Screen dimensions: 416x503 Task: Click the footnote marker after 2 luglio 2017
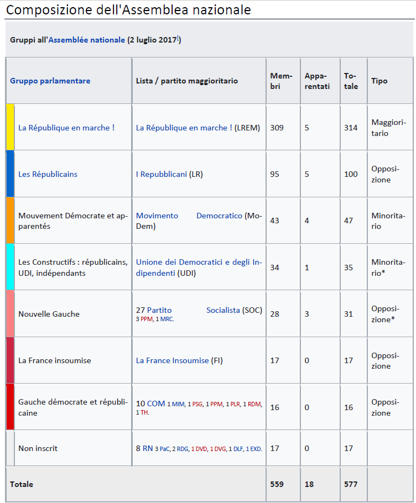(178, 38)
